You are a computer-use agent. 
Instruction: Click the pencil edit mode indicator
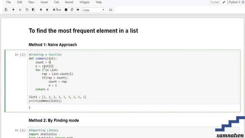(224, 2)
